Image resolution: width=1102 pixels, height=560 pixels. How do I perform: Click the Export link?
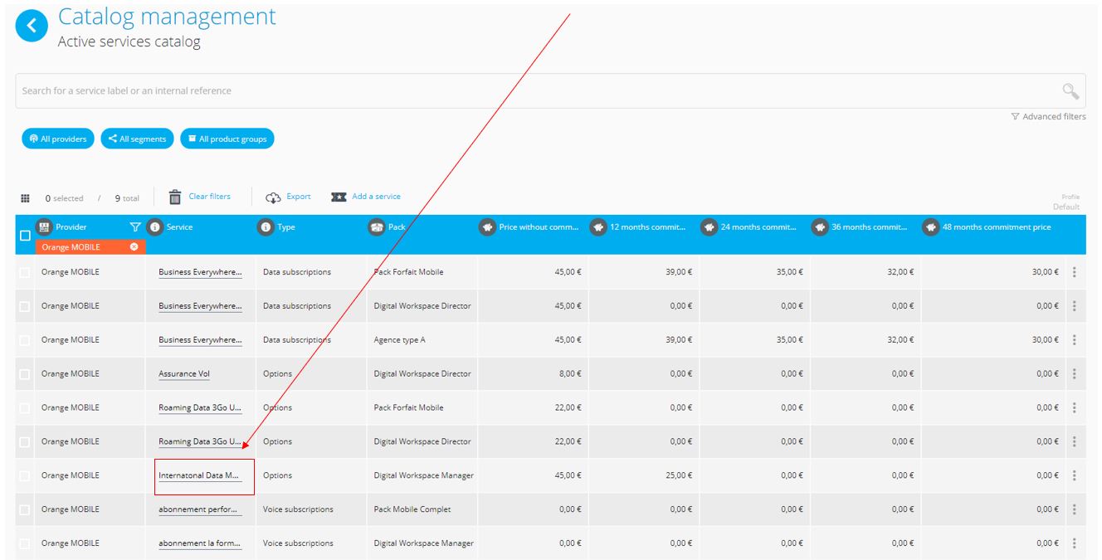299,197
